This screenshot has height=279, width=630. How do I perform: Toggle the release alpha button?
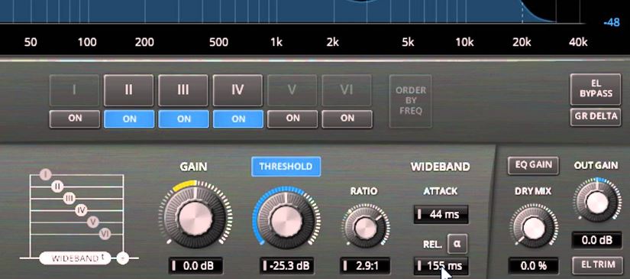(x=457, y=244)
